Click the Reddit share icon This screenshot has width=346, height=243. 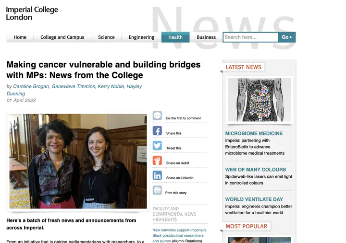click(x=157, y=161)
